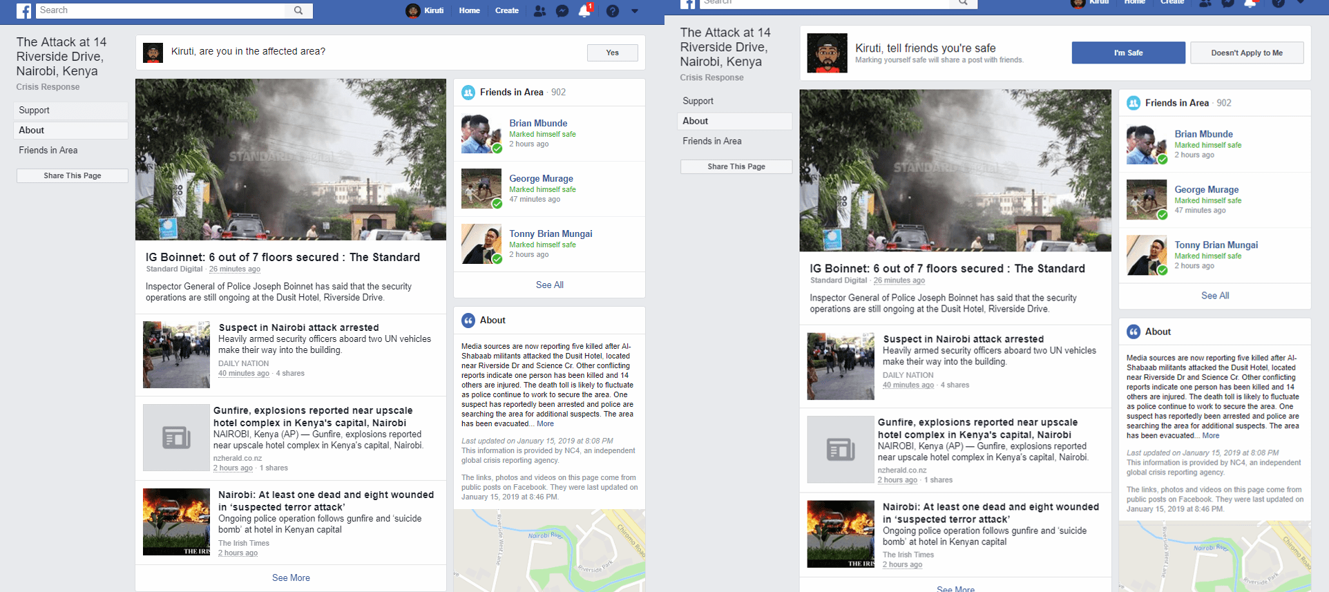
Task: Click Share This Page in left screenshot
Action: coord(73,176)
